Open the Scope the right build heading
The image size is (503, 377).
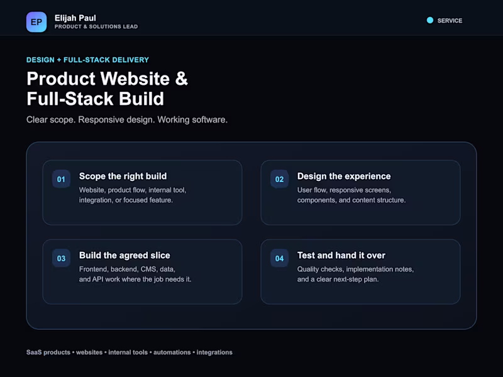click(x=123, y=176)
